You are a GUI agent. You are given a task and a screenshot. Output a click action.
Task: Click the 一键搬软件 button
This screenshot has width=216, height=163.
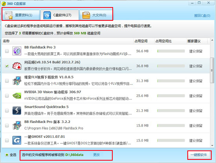point(199,155)
